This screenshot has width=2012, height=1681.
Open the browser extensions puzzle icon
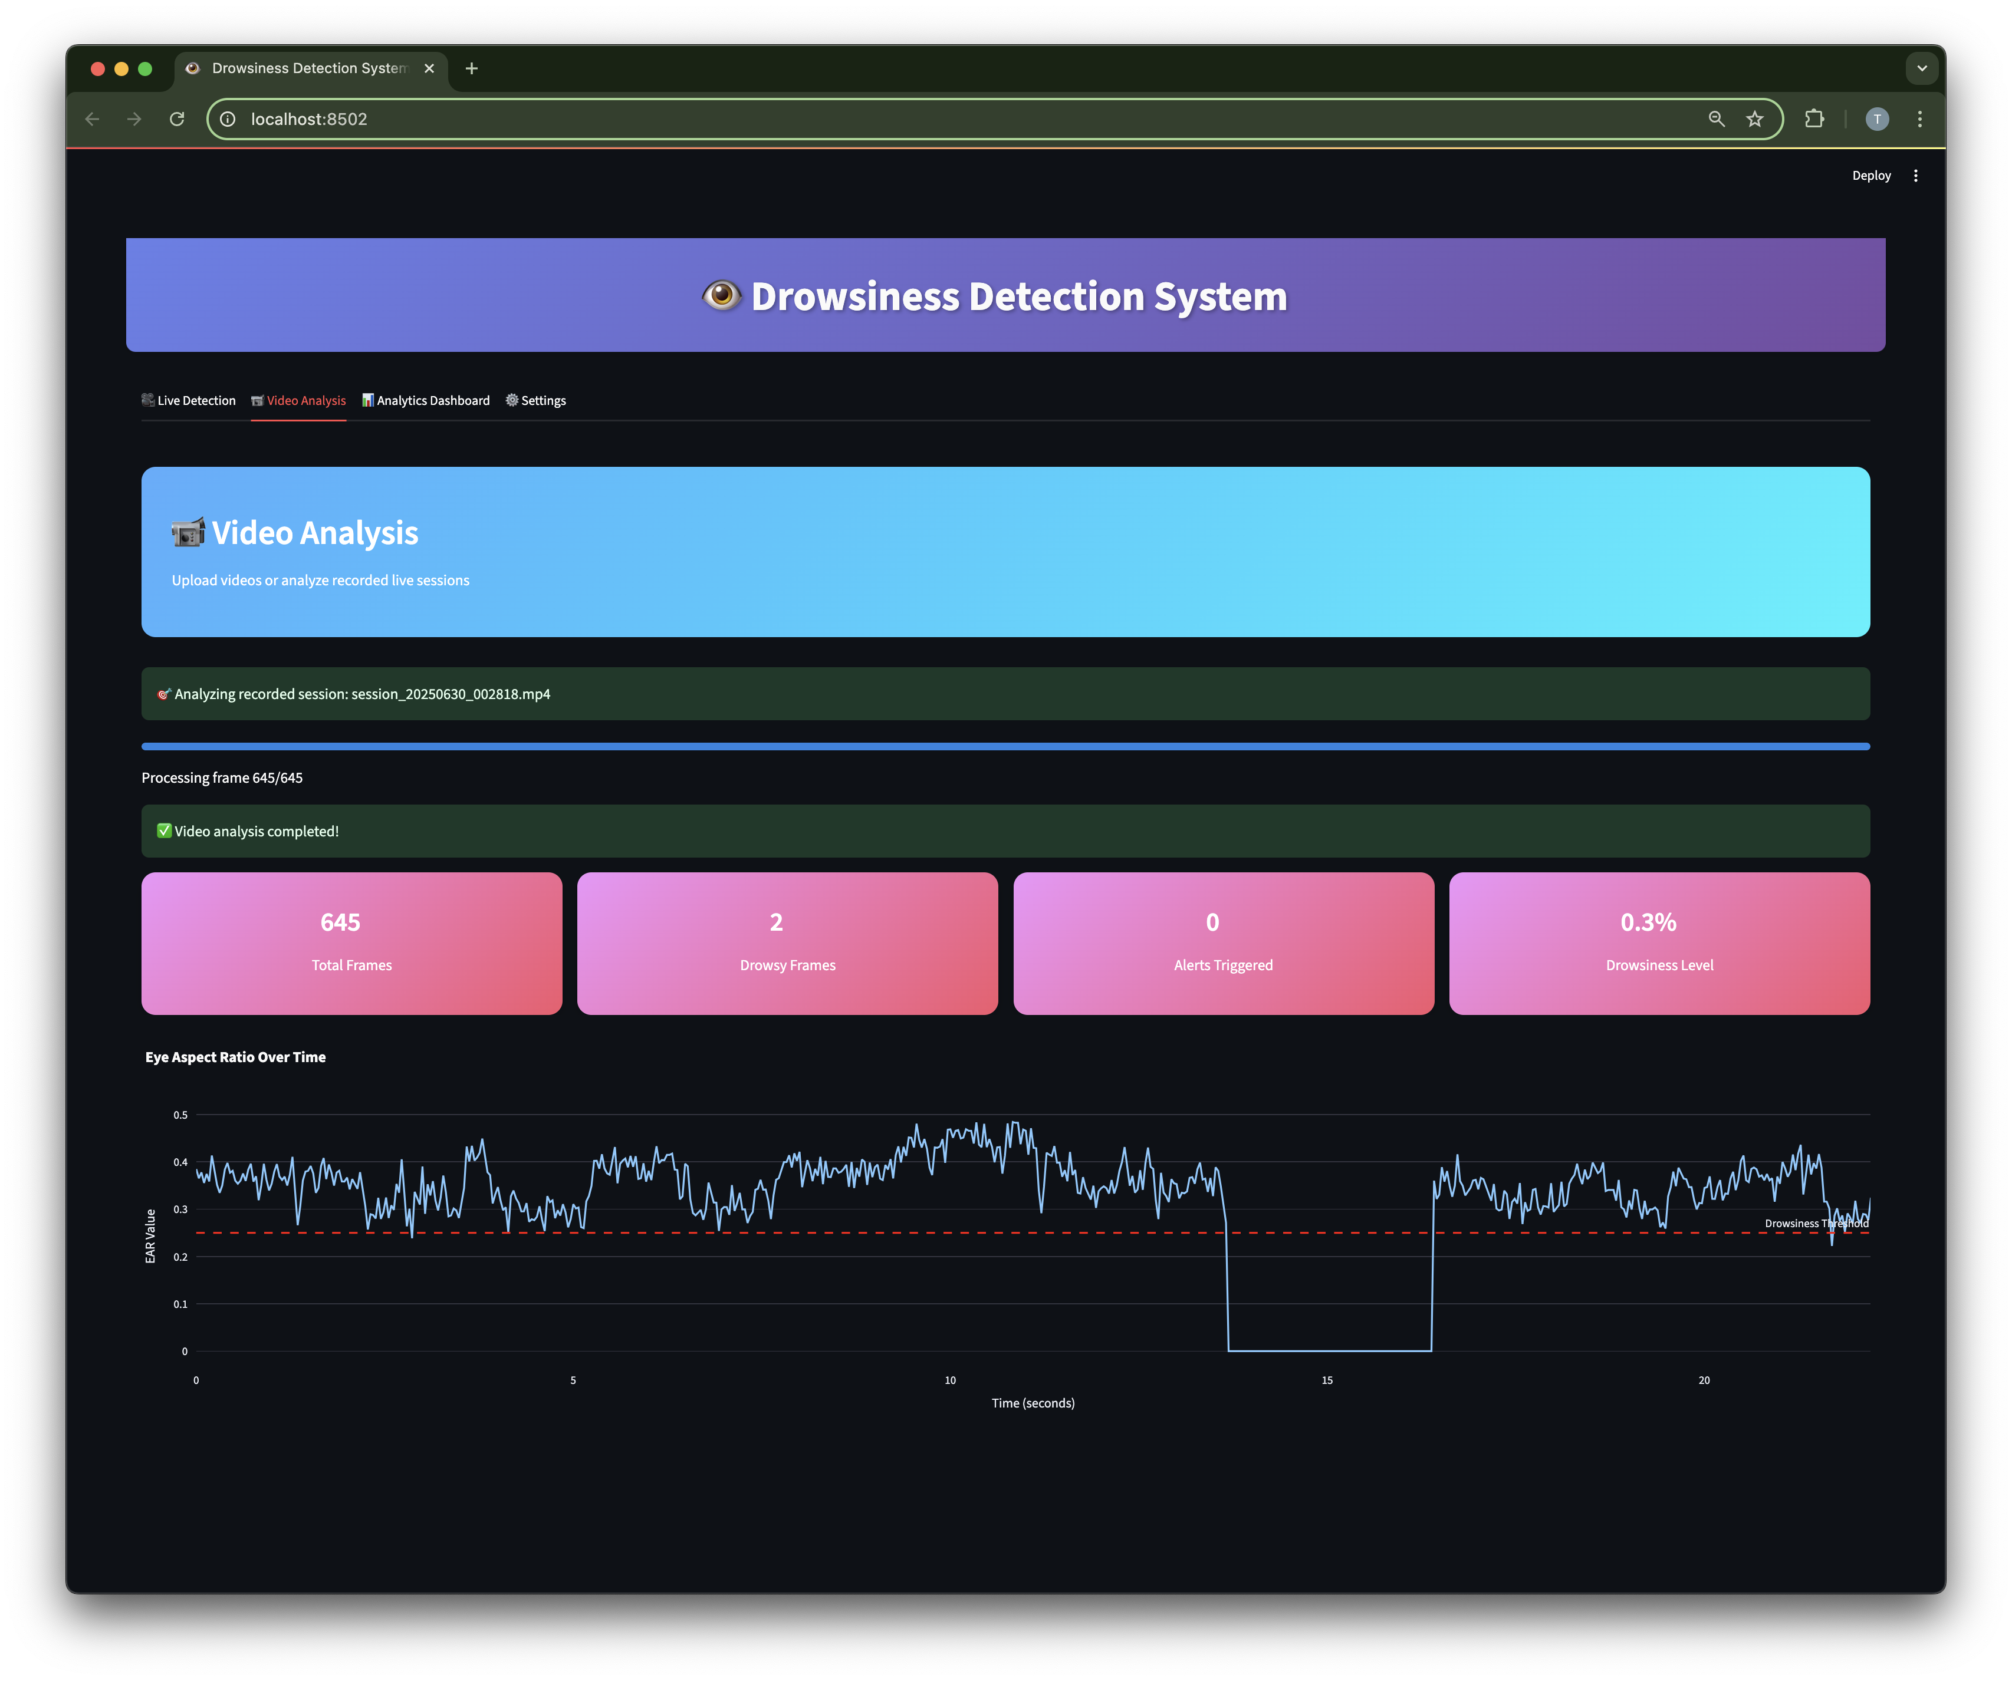(x=1814, y=119)
